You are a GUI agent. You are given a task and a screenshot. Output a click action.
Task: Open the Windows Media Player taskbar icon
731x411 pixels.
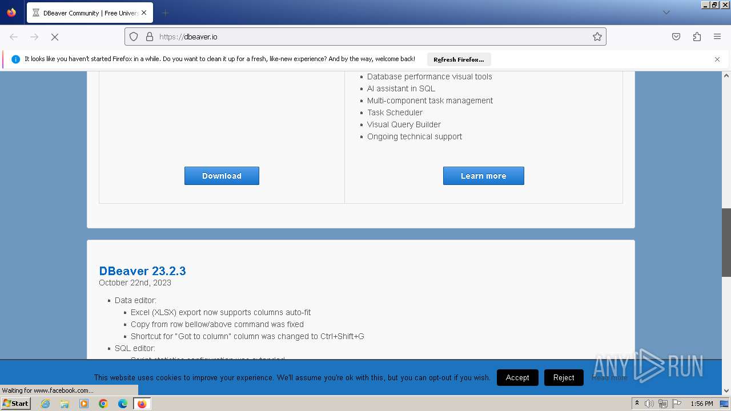84,404
